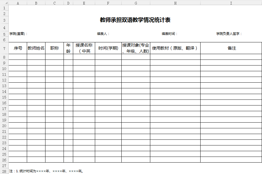Select column I header
Screen dimensions: 262x174
(x=231, y=3)
